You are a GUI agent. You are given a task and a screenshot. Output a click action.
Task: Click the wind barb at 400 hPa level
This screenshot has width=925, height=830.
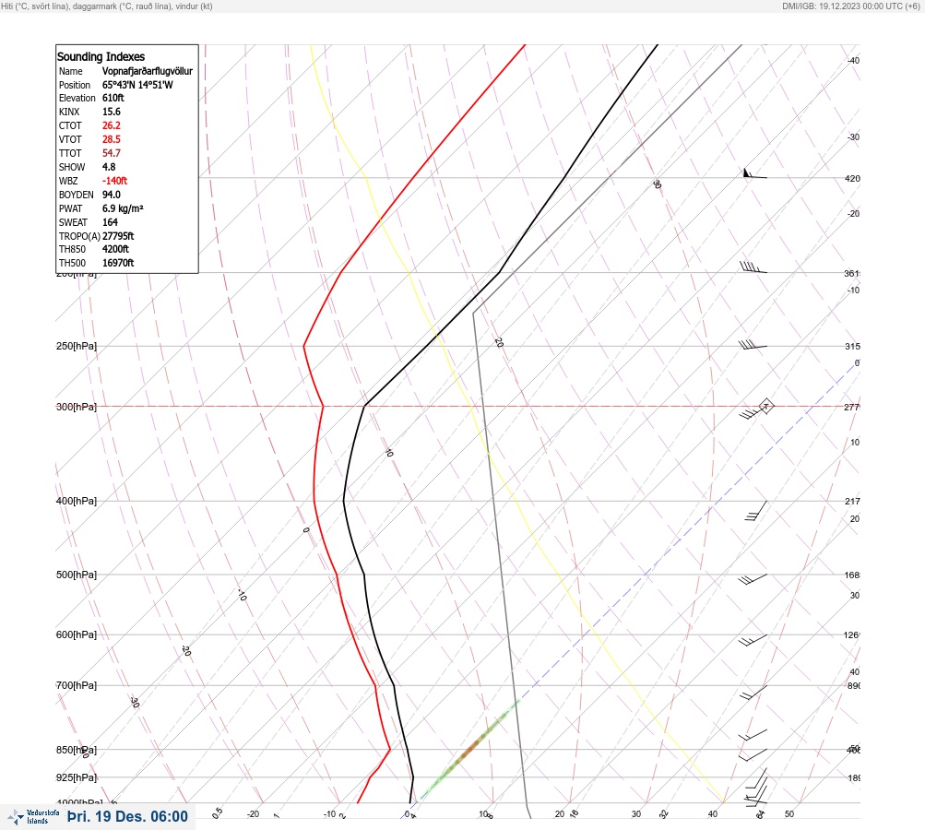[x=755, y=511]
